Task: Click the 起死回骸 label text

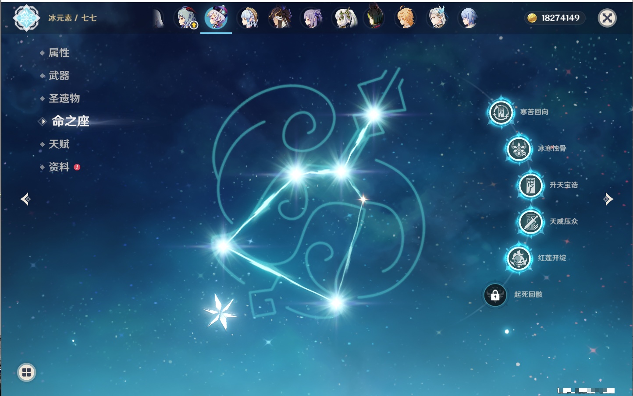Action: [528, 294]
